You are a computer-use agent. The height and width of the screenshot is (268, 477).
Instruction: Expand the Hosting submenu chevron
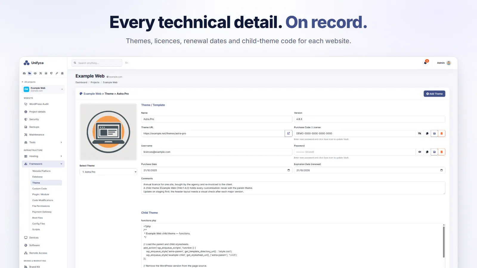pos(61,156)
